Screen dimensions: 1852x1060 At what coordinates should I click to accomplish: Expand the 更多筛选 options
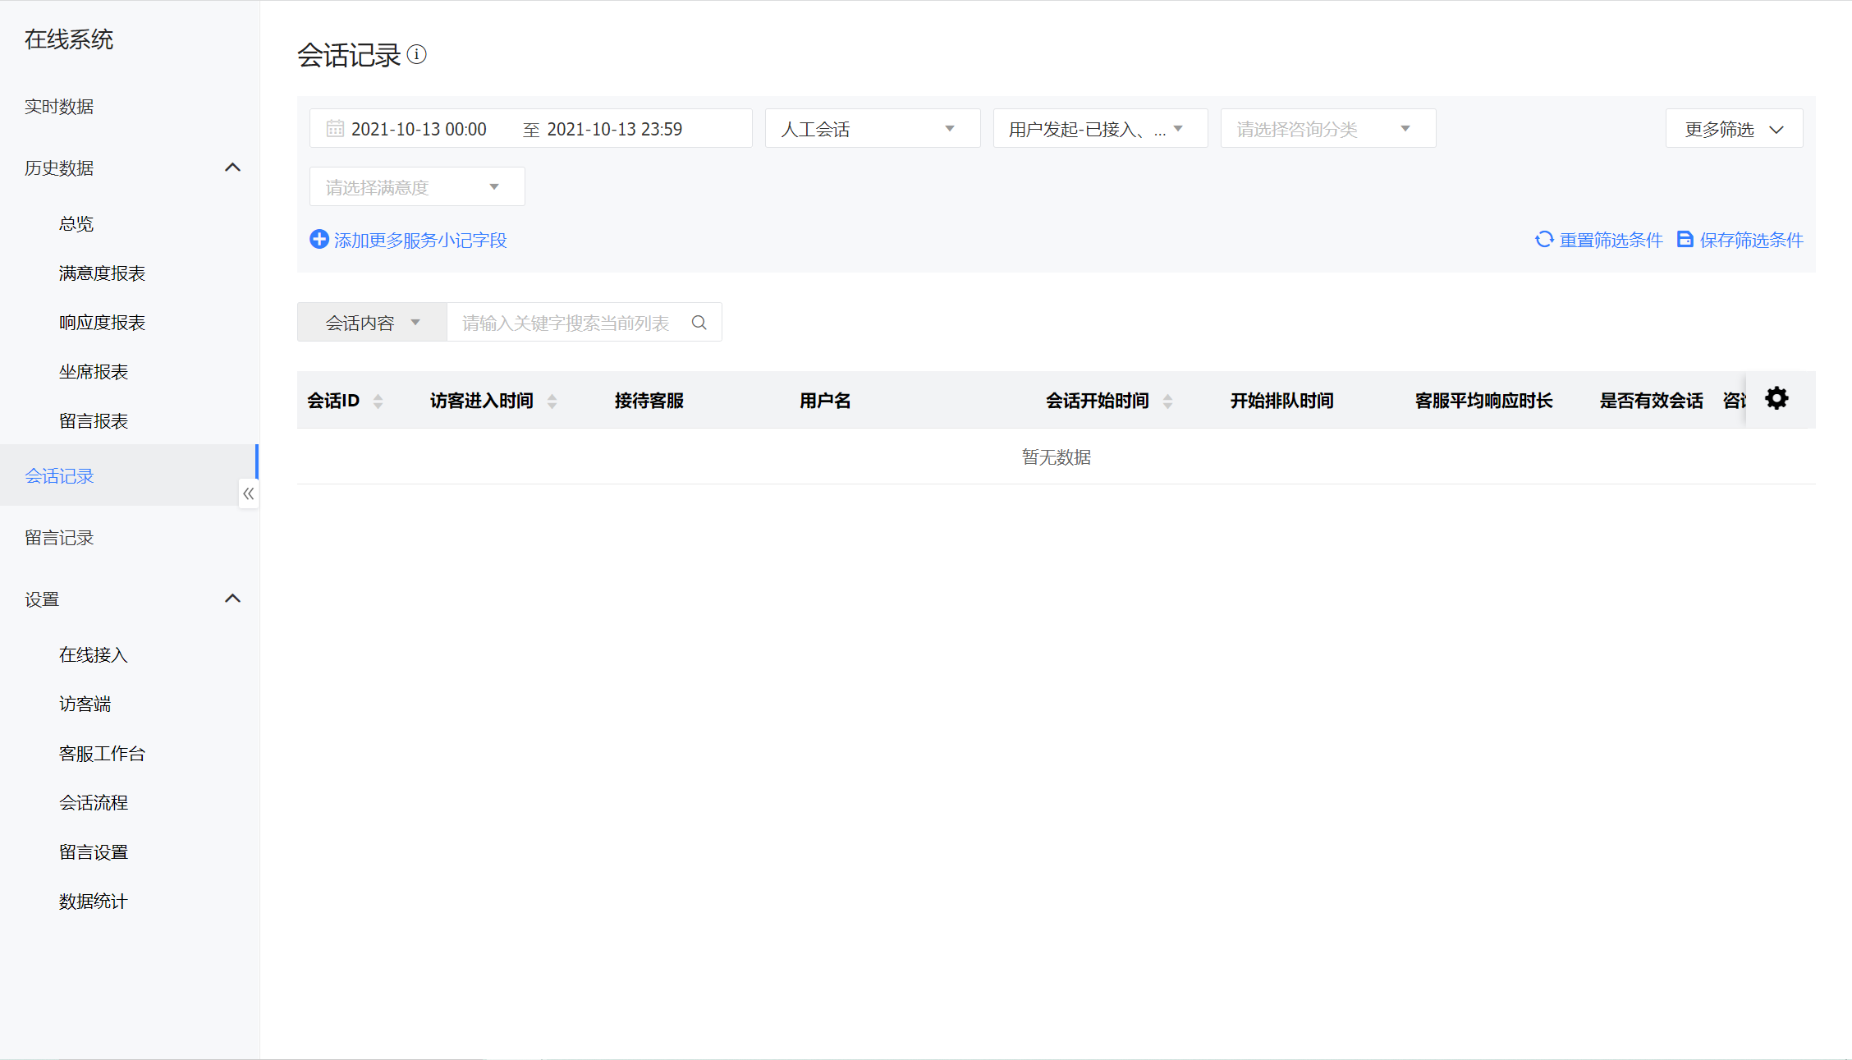pos(1734,128)
